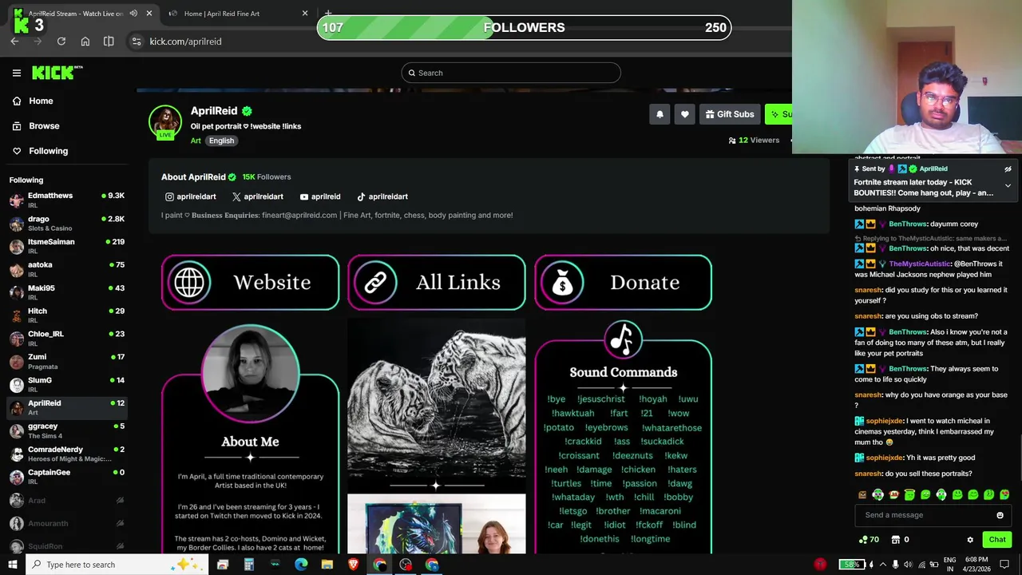Open ggracey channel in Following list
This screenshot has height=575, width=1022.
[66, 430]
